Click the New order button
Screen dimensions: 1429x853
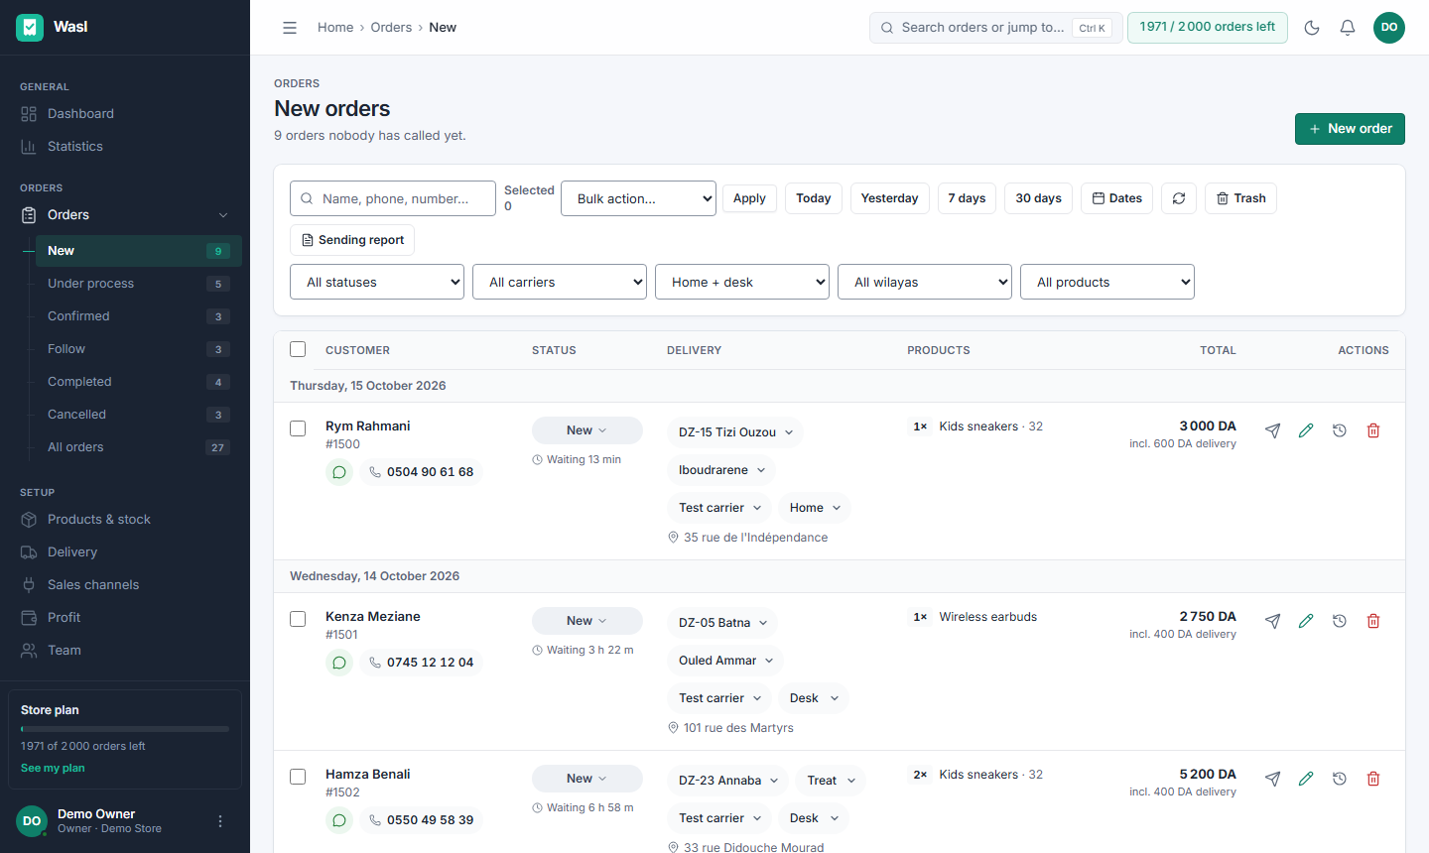pos(1350,129)
